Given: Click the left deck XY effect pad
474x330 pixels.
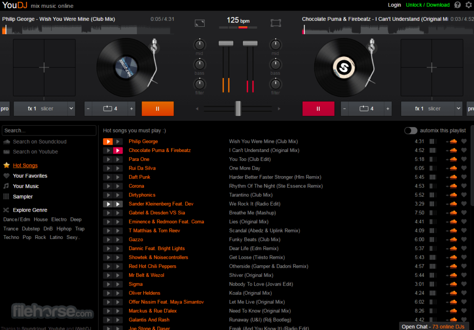Looking at the screenshot, I should (x=44, y=67).
